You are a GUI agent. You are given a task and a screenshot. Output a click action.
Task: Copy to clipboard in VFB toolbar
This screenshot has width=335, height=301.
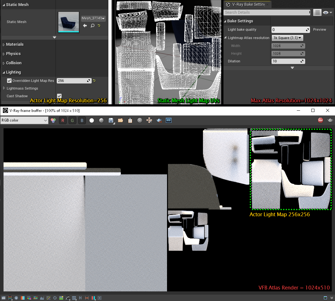coord(130,121)
